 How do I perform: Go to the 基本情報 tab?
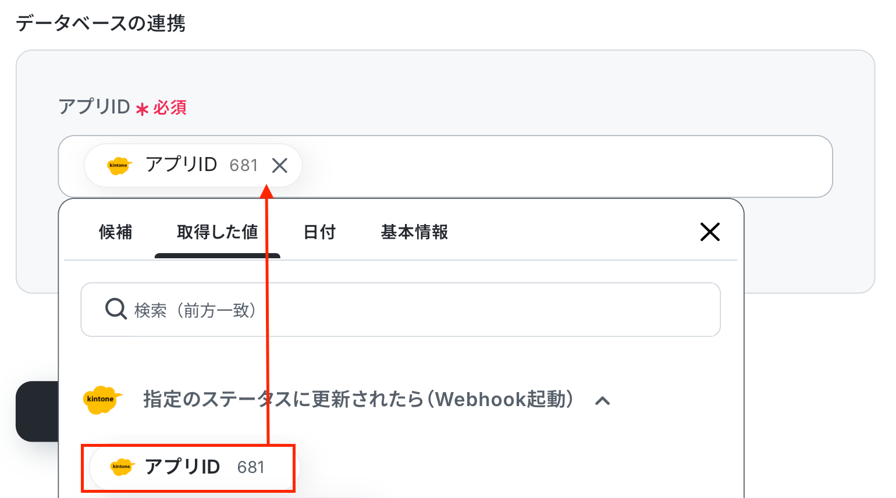click(414, 232)
